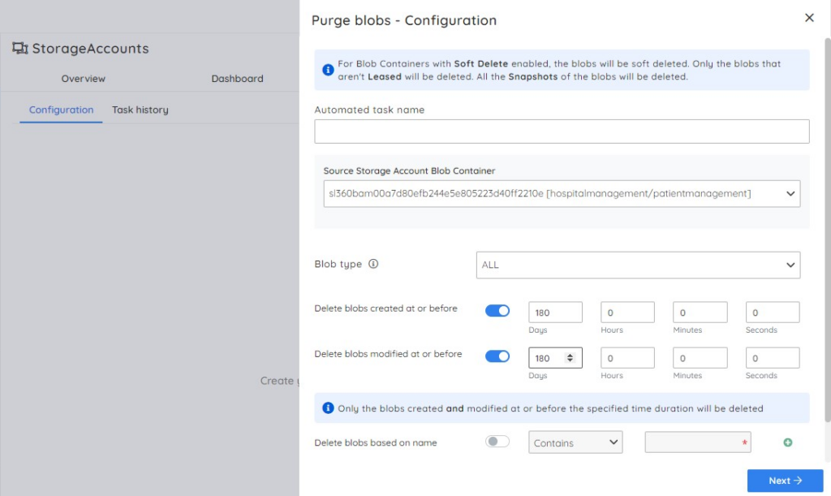Disable delete blobs created at or before
The height and width of the screenshot is (496, 831).
497,310
